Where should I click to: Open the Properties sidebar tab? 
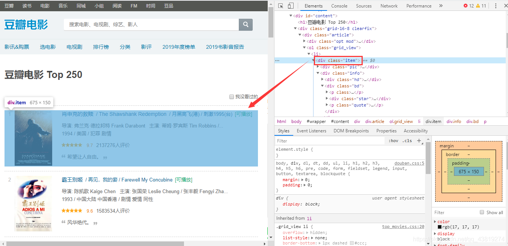(x=386, y=131)
